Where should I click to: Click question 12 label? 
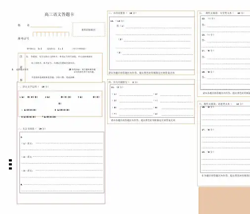click(208, 18)
